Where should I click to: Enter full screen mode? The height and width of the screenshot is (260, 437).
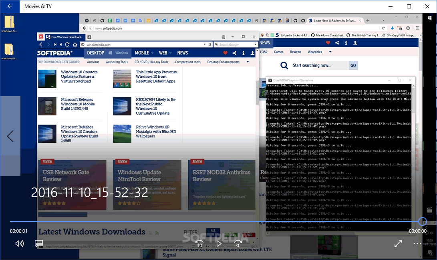point(398,244)
